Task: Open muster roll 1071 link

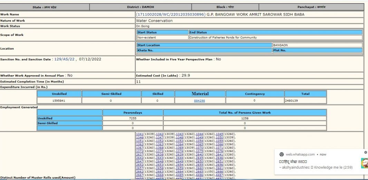Action: point(219,148)
